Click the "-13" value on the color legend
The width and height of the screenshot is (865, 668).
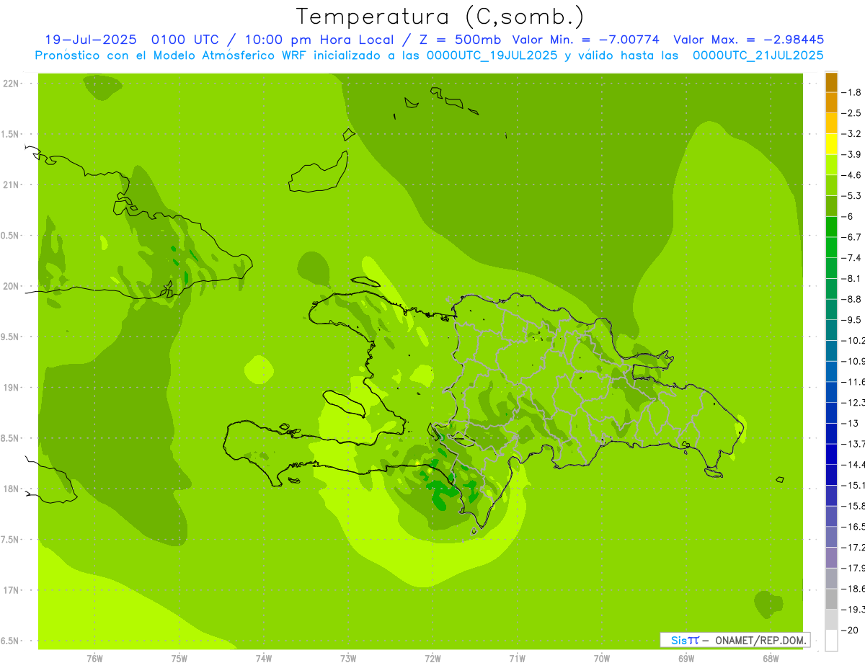click(x=850, y=423)
